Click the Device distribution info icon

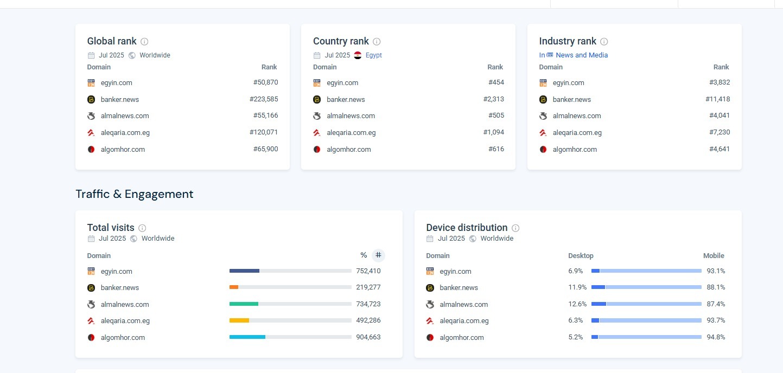point(515,228)
